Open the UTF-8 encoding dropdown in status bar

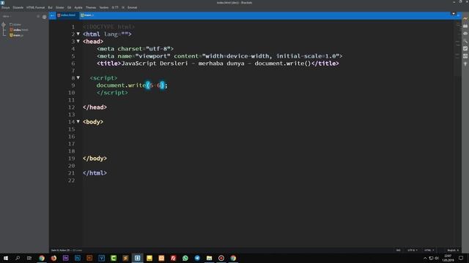click(x=412, y=250)
